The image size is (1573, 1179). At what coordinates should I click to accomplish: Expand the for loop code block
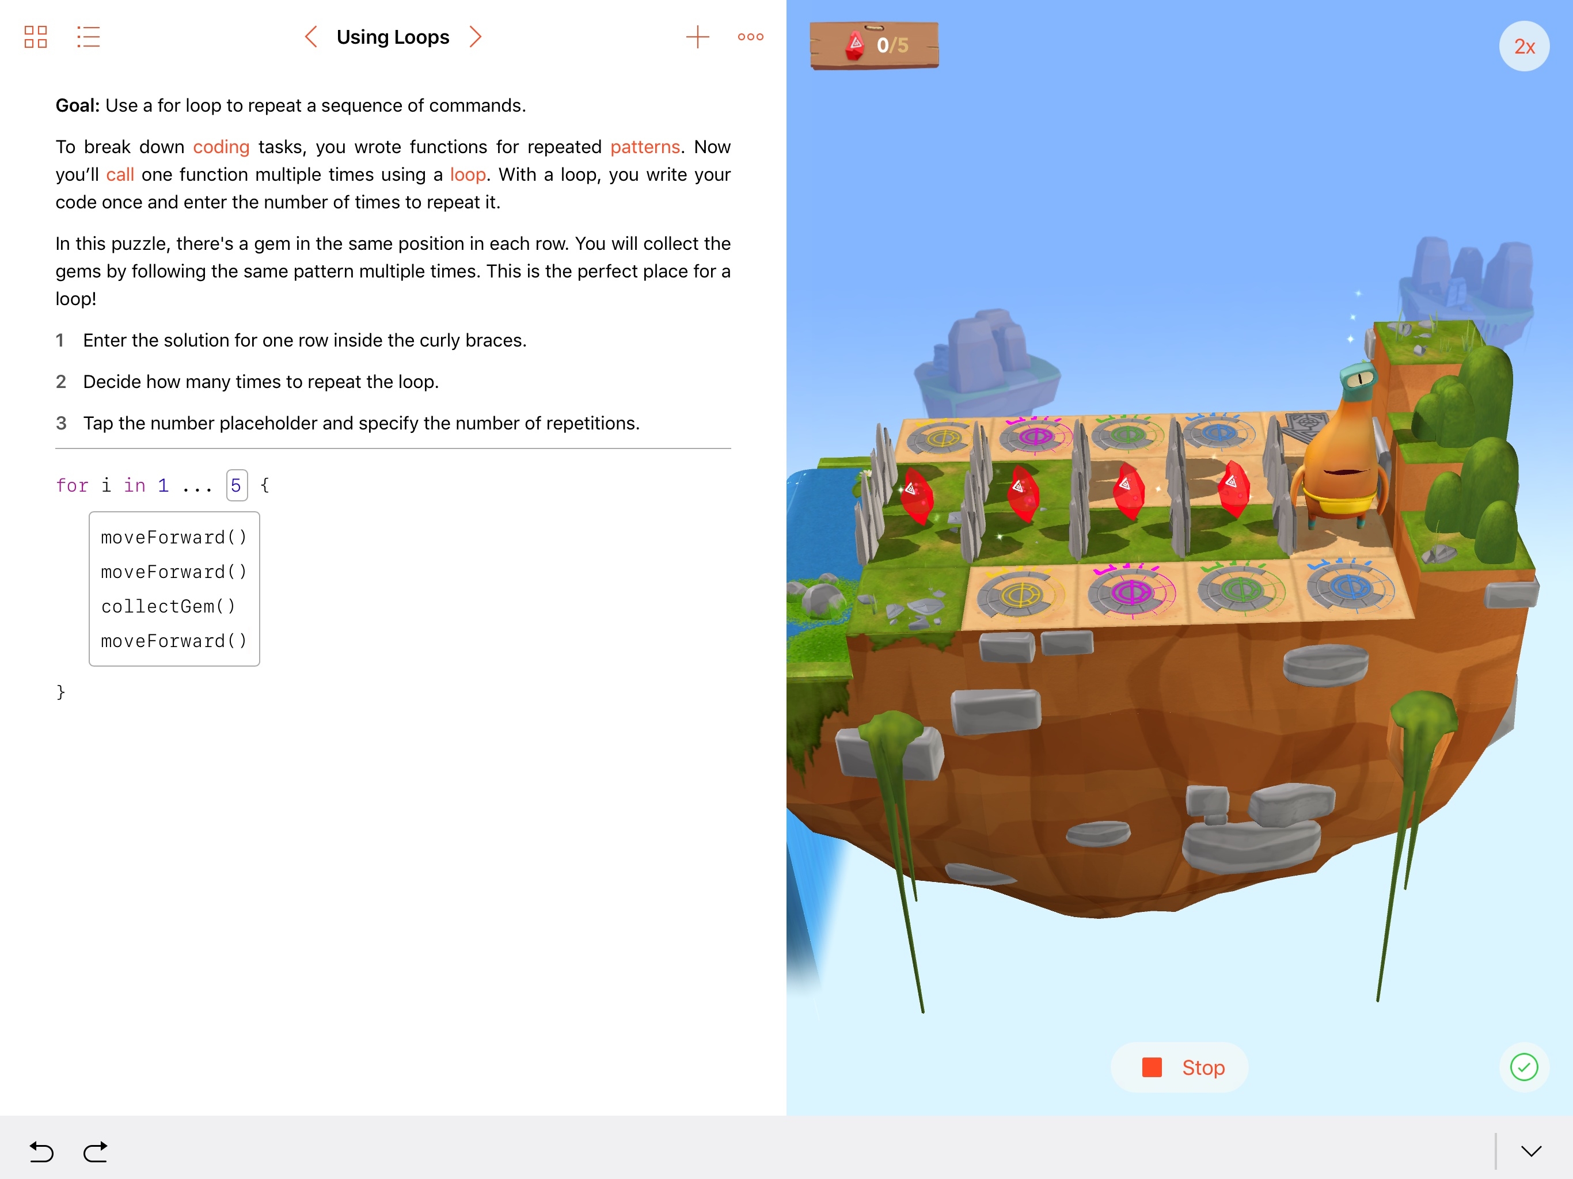[x=173, y=588]
